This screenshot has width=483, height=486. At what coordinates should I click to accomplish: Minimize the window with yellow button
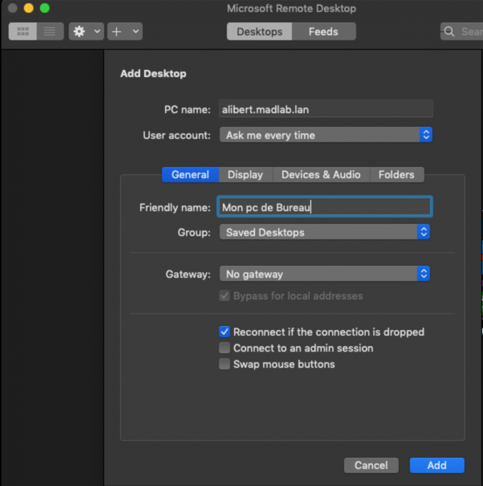click(x=29, y=8)
